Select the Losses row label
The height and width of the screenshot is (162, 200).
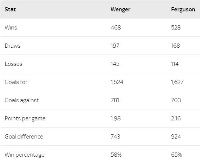tap(13, 64)
